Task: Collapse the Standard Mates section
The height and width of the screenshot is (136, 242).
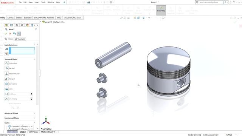Action: coord(34,59)
